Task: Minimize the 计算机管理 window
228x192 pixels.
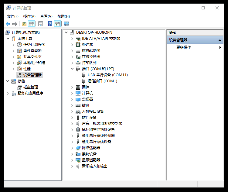Action: [189, 8]
